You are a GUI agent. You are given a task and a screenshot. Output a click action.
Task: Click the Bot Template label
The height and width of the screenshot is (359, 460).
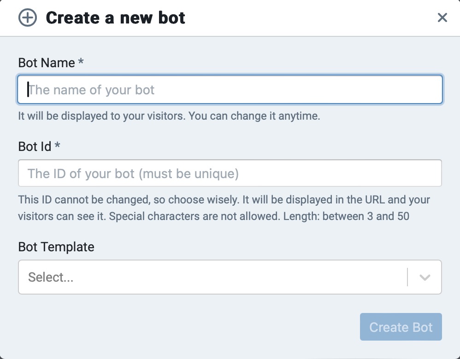click(56, 247)
